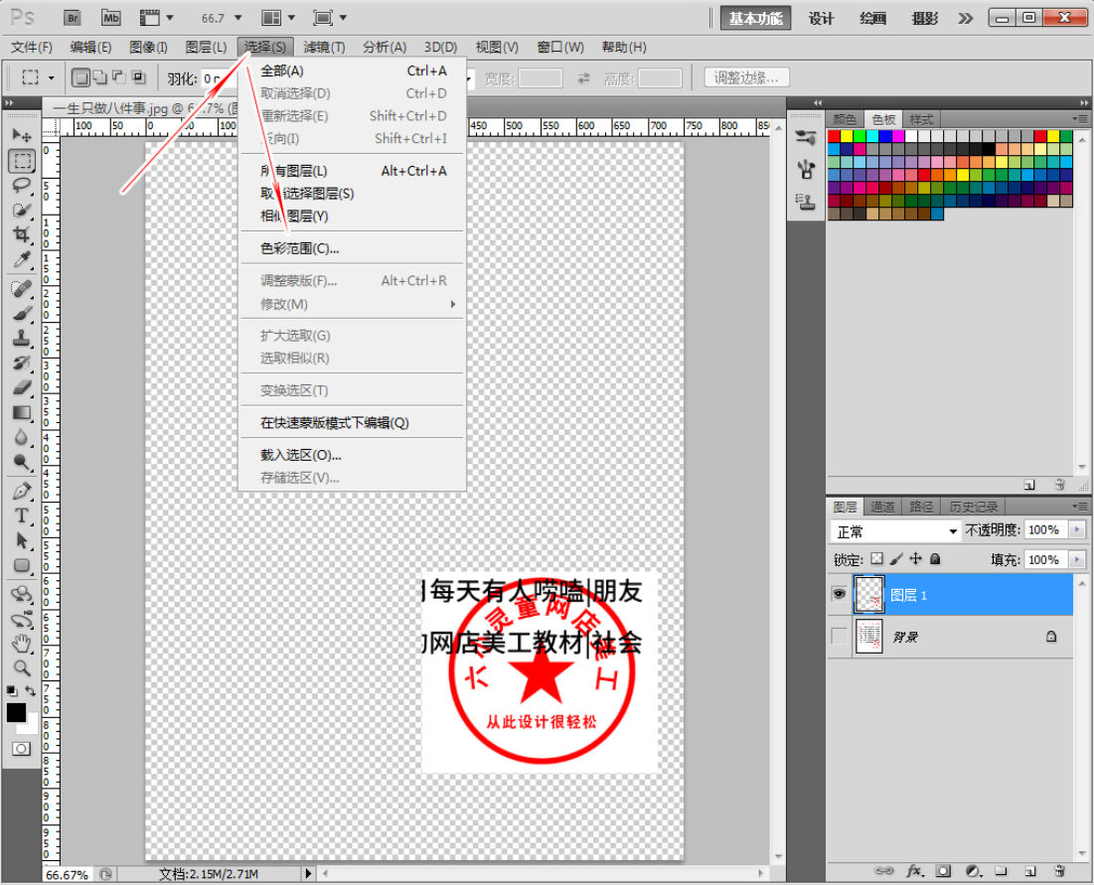Select the Lasso tool
The image size is (1094, 885).
pos(22,186)
